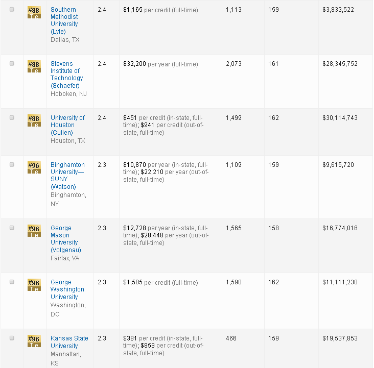Viewport: 374px width, 368px height.
Task: Click the #88 Tie badge beside Stevens Institute
Action: point(34,66)
